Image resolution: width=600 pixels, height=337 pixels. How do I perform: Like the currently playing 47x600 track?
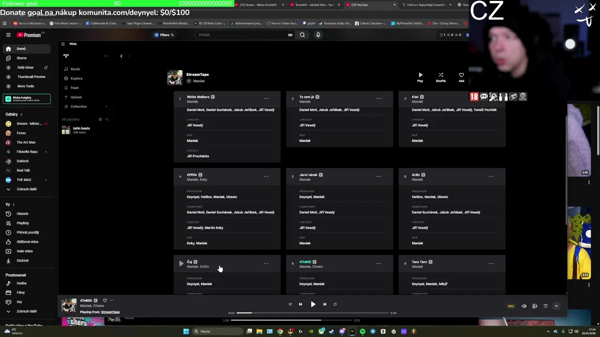(x=105, y=300)
